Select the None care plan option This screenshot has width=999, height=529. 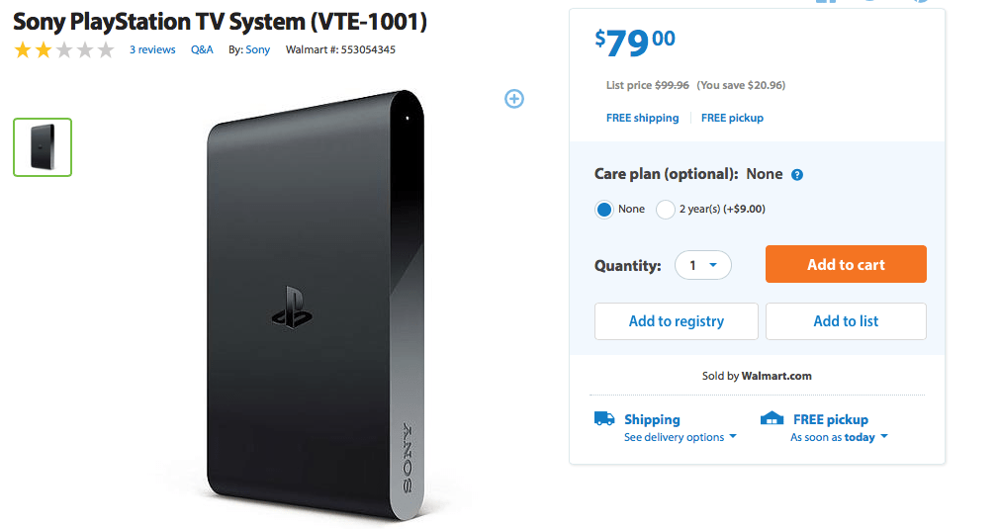(x=604, y=209)
